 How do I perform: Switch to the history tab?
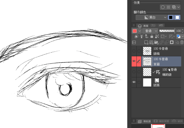(x=153, y=26)
